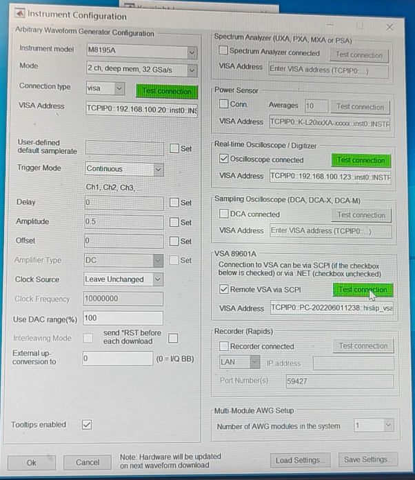This screenshot has height=480, width=415.
Task: Click the MATLAB icon in the title bar
Action: (x=19, y=13)
